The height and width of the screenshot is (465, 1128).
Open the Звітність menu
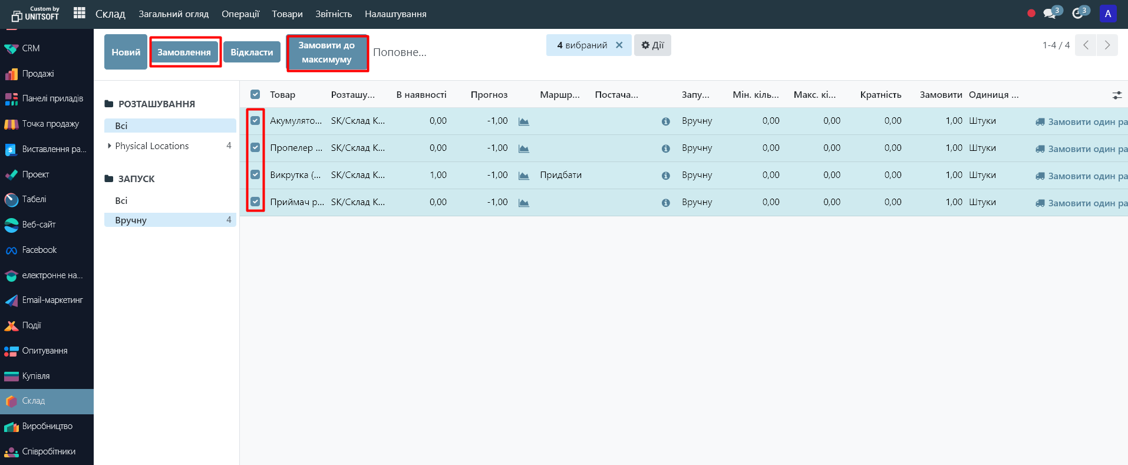click(333, 14)
